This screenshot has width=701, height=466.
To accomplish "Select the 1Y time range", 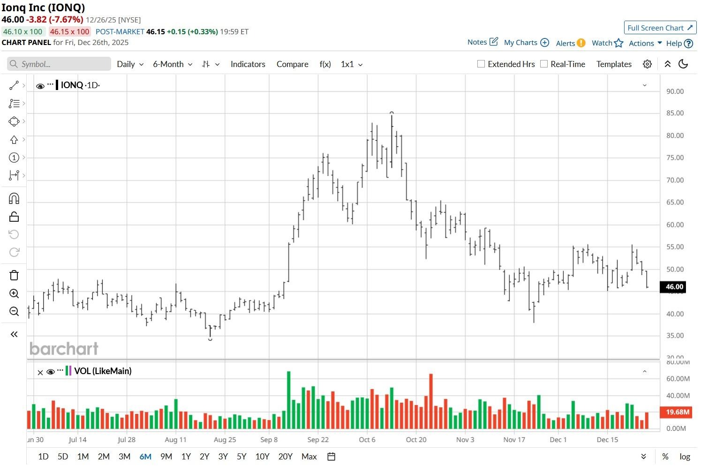I will tap(186, 457).
